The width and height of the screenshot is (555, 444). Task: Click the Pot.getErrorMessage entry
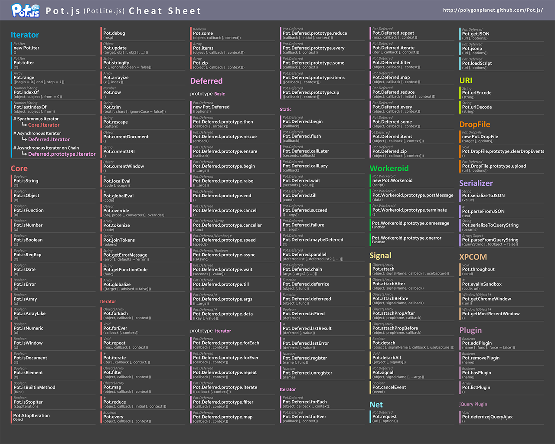pos(144,255)
